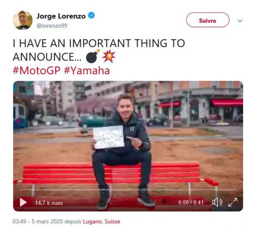The width and height of the screenshot is (255, 230).
Task: Click the paper held in the video
Action: click(x=108, y=137)
